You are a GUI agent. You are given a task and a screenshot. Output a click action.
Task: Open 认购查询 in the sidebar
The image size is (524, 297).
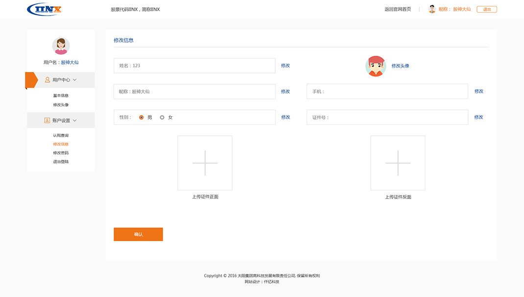click(x=61, y=135)
